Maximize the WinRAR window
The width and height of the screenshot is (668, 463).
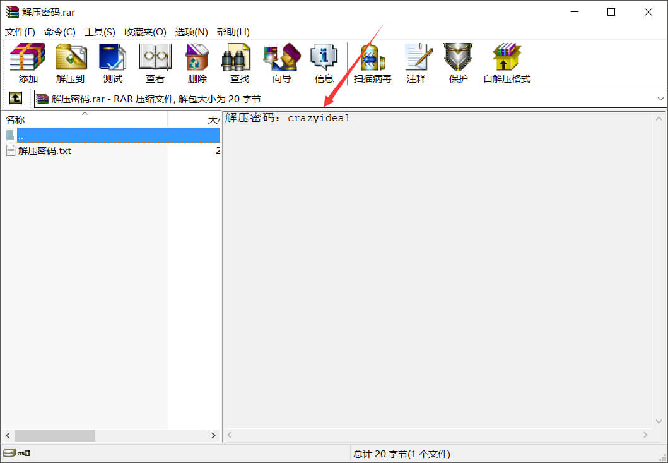point(611,12)
